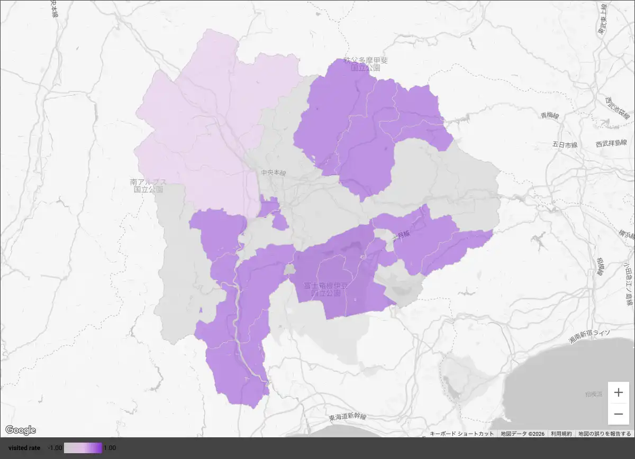Click 地図の誤りを報告する link
The width and height of the screenshot is (635, 459).
(604, 434)
